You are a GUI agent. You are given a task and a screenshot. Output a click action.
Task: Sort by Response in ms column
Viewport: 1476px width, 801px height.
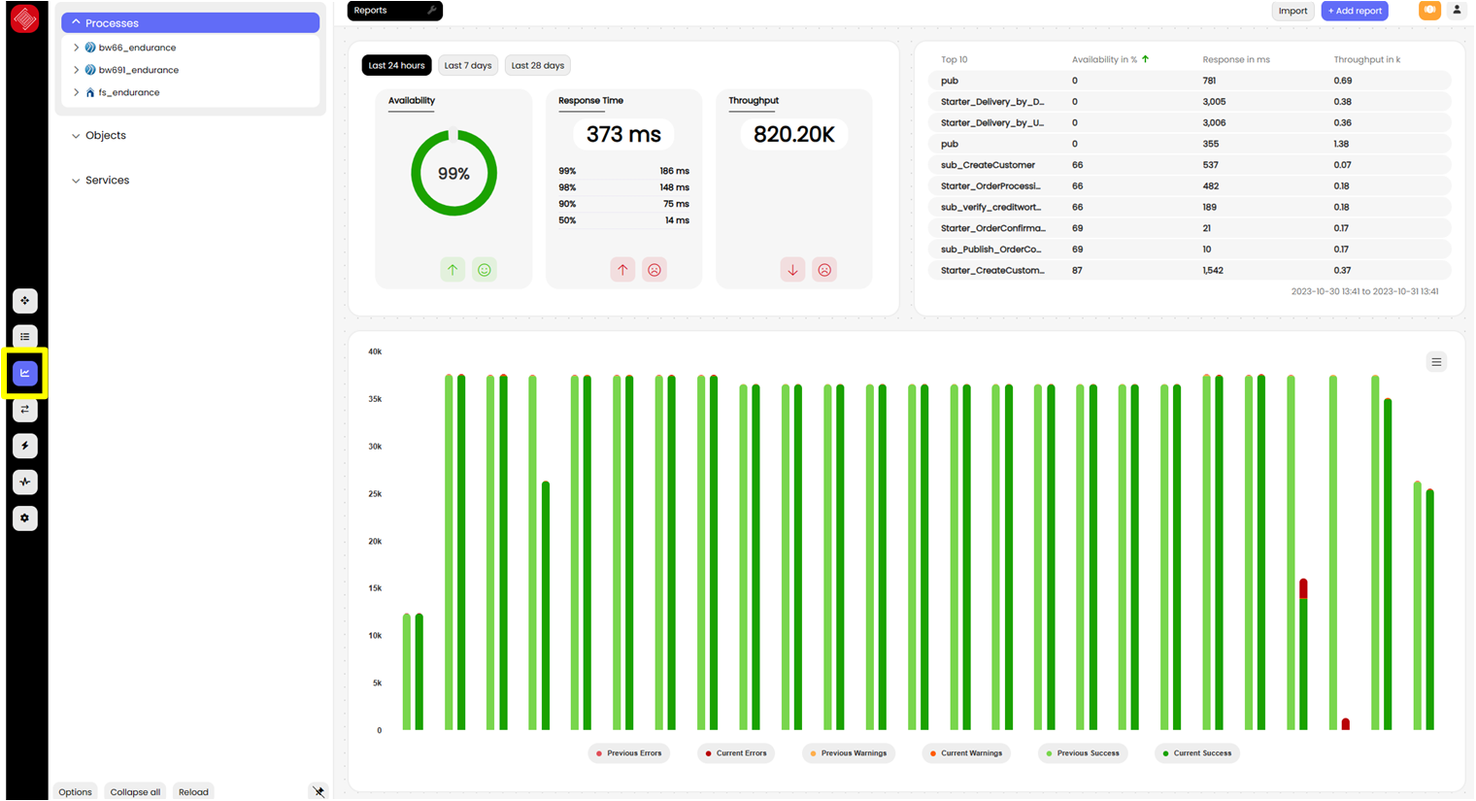(x=1235, y=59)
